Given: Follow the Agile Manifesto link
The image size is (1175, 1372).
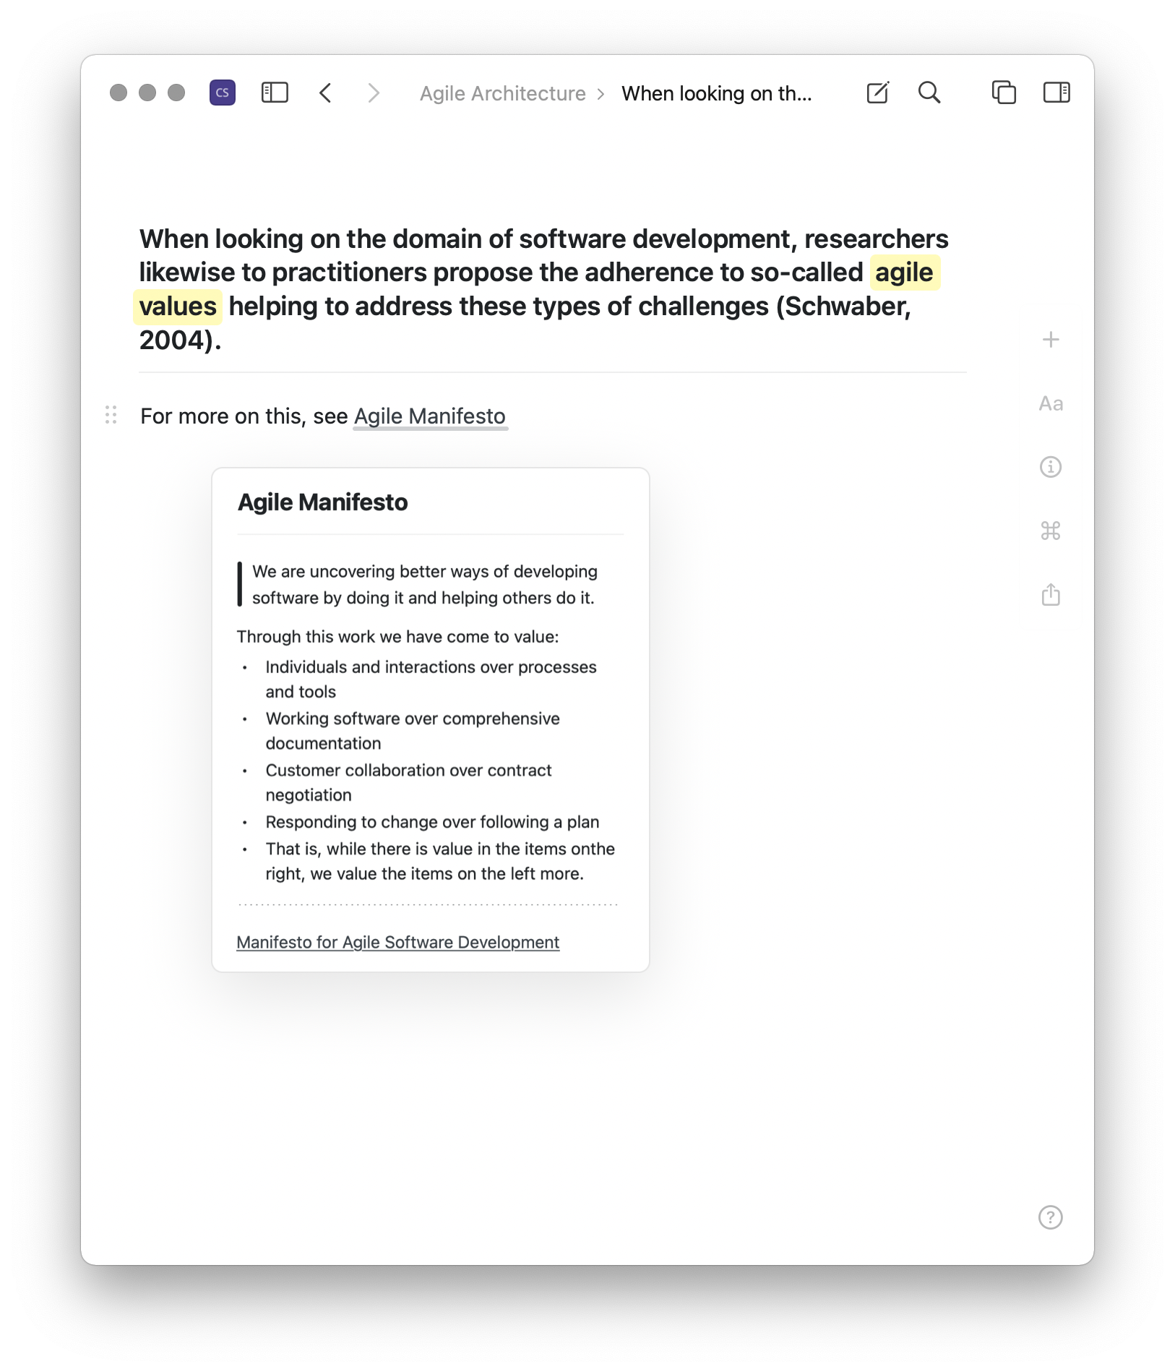Looking at the screenshot, I should tap(430, 416).
